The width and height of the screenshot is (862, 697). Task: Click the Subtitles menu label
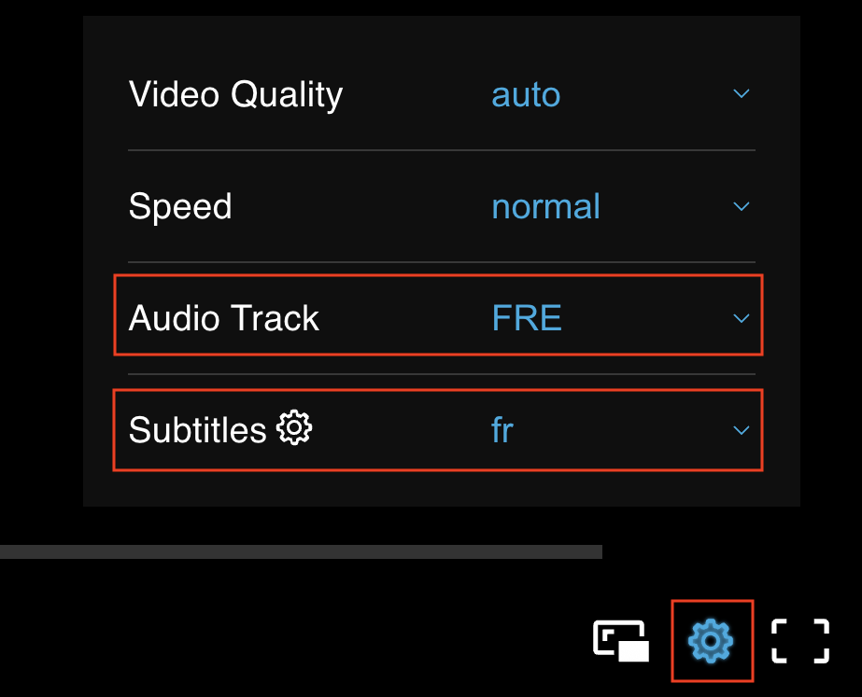pyautogui.click(x=197, y=430)
